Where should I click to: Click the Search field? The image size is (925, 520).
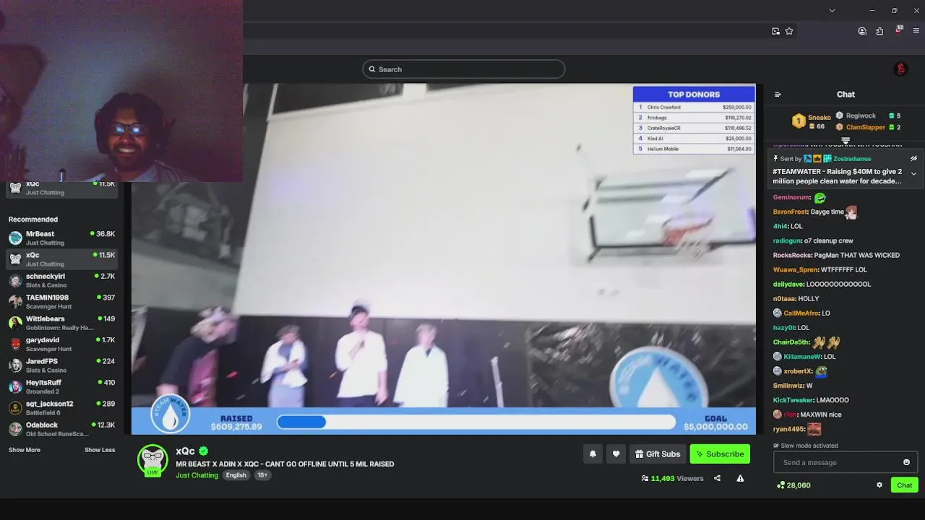click(463, 69)
